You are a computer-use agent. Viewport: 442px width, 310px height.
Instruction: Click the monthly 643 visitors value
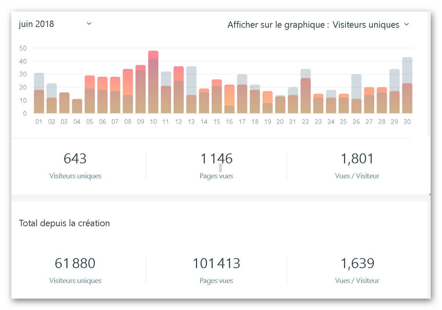(75, 159)
